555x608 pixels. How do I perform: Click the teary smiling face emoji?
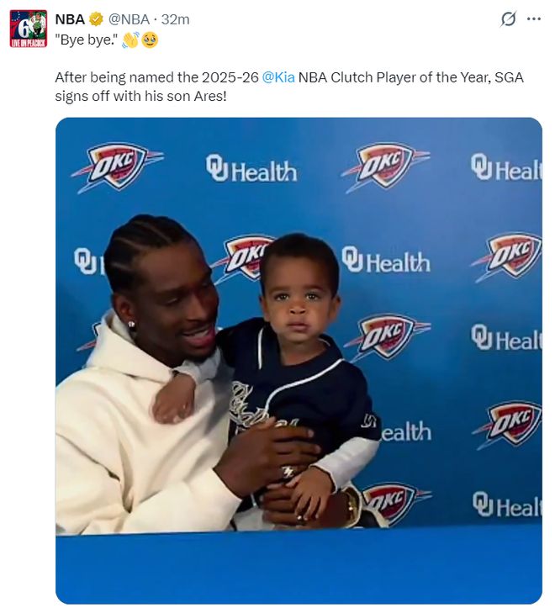click(150, 40)
